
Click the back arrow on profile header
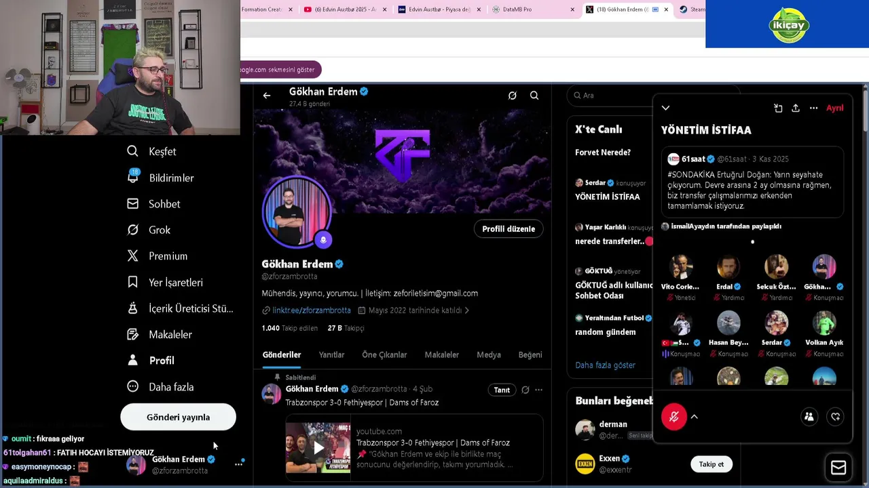pos(267,96)
